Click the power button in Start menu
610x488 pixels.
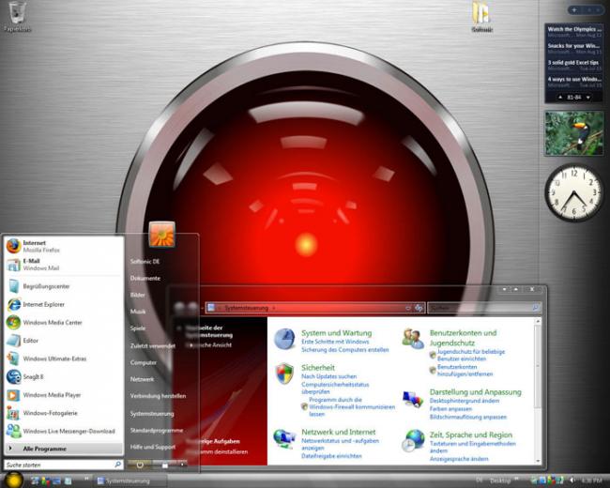[x=140, y=465]
